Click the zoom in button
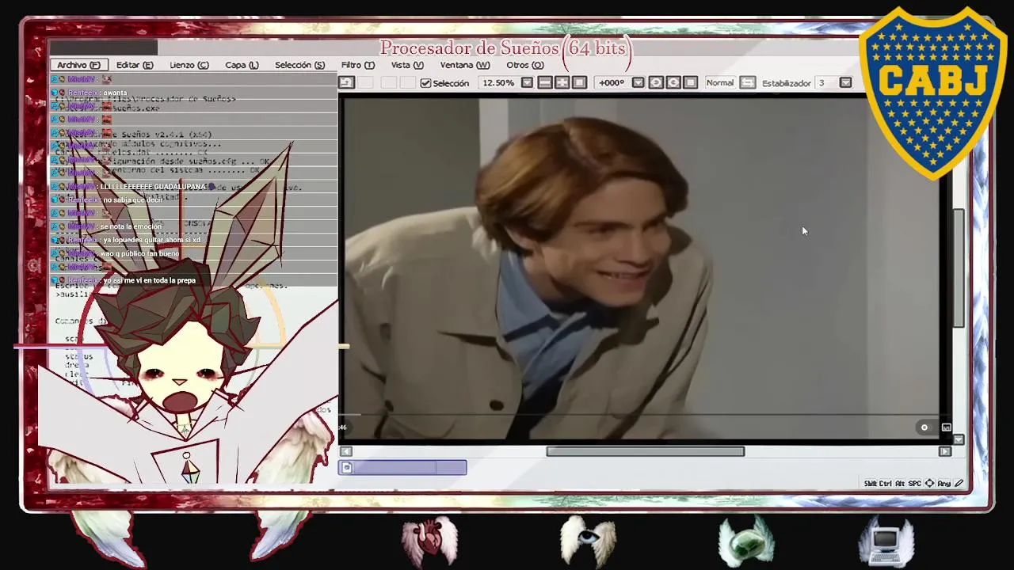 click(562, 83)
